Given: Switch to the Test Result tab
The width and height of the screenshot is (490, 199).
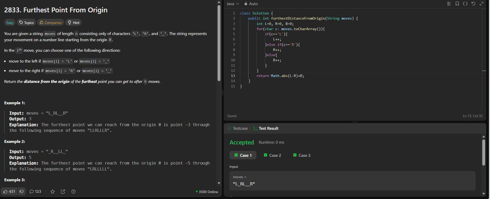Looking at the screenshot, I should pos(266,128).
